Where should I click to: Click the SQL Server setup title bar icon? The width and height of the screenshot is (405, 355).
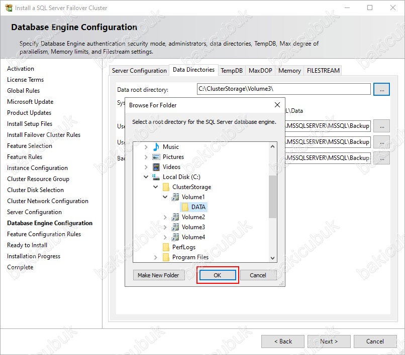tap(9, 8)
